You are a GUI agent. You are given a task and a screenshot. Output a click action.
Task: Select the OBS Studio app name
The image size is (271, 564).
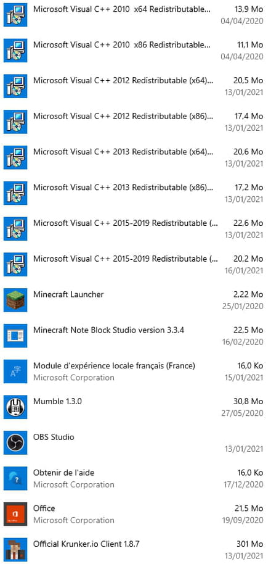click(54, 437)
